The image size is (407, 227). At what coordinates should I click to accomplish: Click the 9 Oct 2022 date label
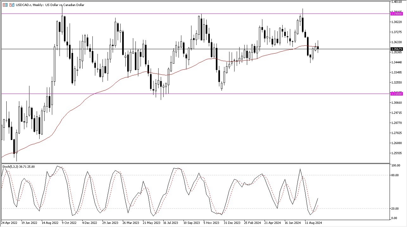point(69,223)
